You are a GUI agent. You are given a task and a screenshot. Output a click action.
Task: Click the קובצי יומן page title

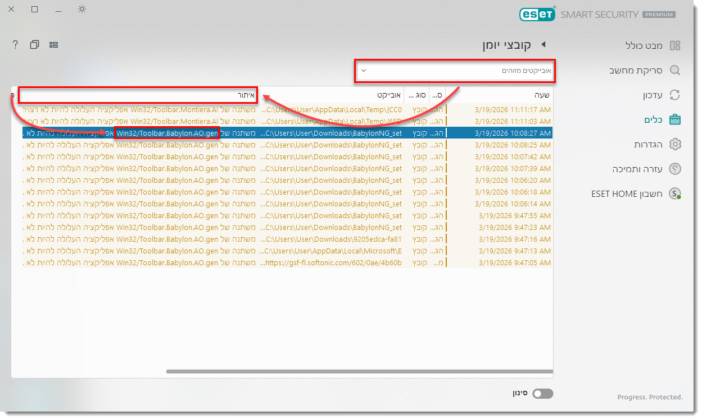pyautogui.click(x=506, y=45)
